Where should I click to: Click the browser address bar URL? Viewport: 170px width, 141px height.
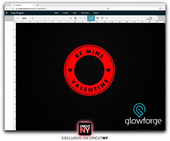pos(32,9)
